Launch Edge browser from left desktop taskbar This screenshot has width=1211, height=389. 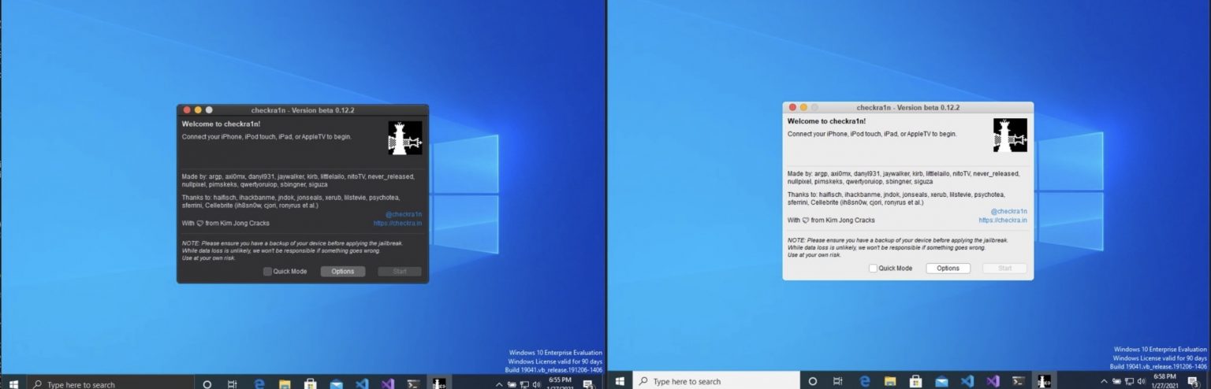pyautogui.click(x=259, y=384)
